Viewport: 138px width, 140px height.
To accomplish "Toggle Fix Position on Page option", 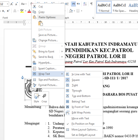I will [83, 124].
